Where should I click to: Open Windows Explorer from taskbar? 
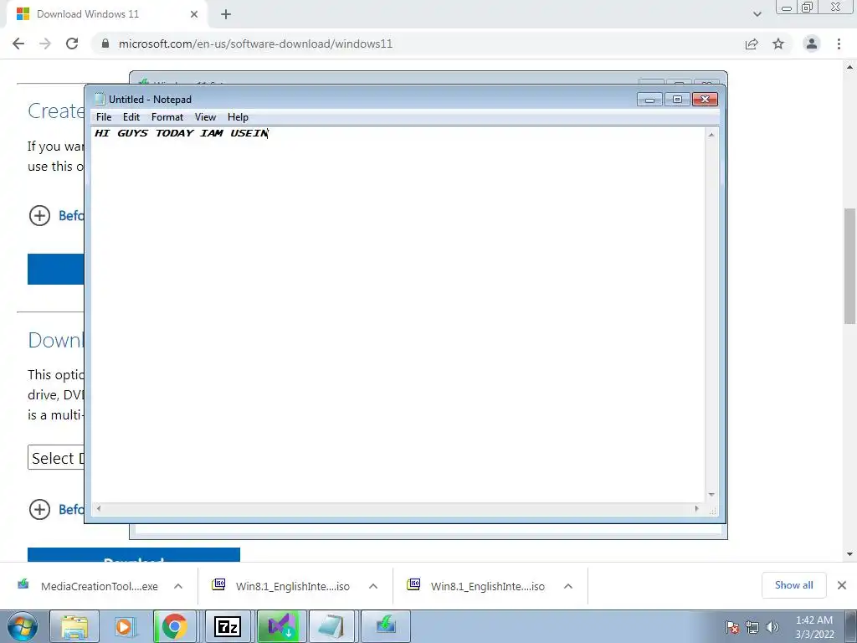[x=74, y=626]
